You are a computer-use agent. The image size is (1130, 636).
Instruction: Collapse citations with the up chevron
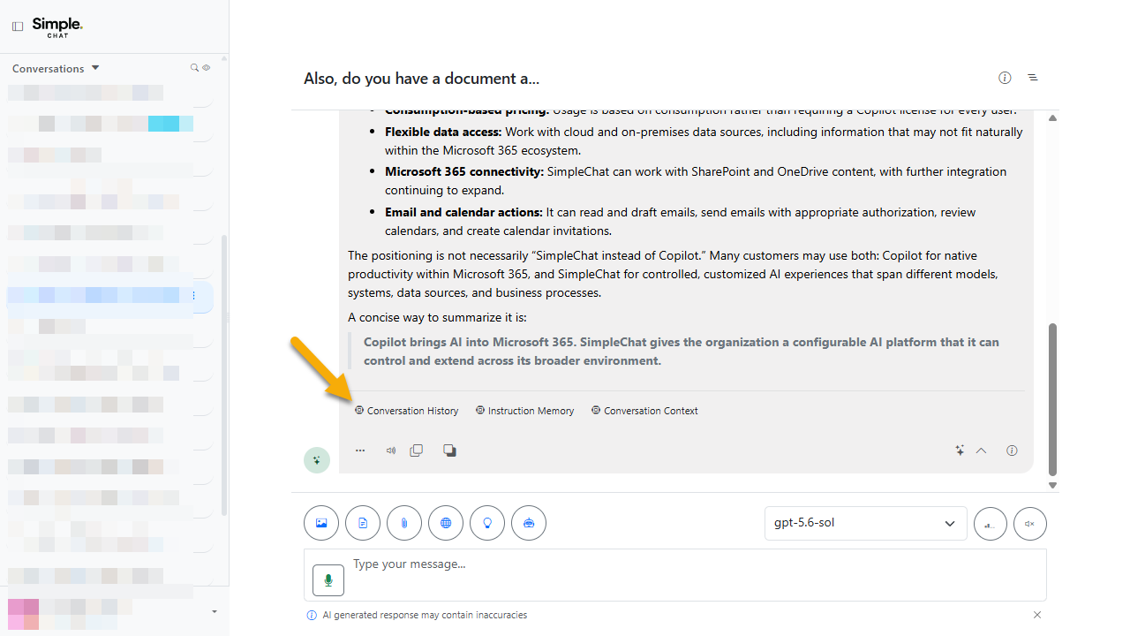[981, 450]
